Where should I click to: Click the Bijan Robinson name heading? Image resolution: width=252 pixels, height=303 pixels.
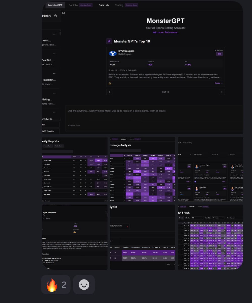[x=49, y=213]
